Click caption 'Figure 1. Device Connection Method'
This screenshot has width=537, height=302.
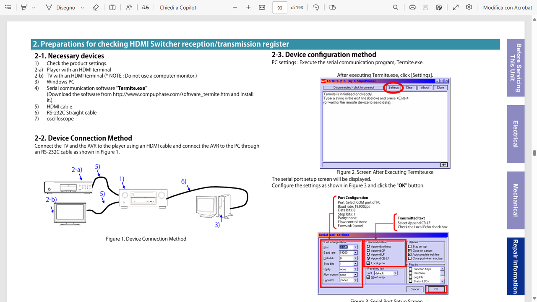click(146, 239)
